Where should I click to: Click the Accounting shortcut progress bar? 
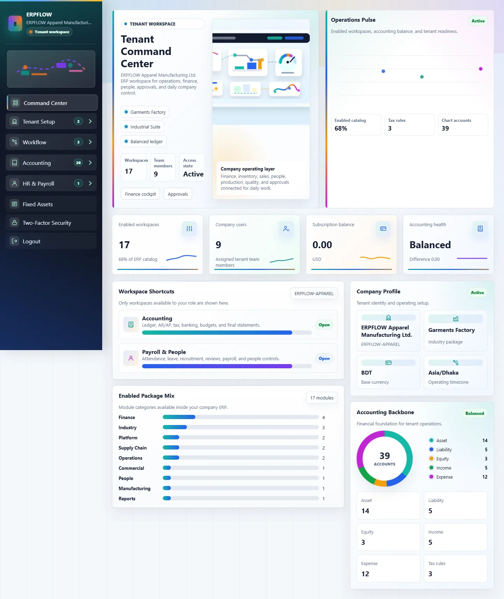coord(227,333)
